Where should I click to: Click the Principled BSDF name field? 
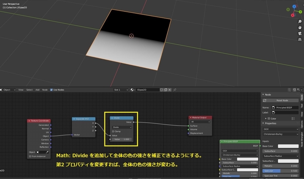(x=285, y=107)
